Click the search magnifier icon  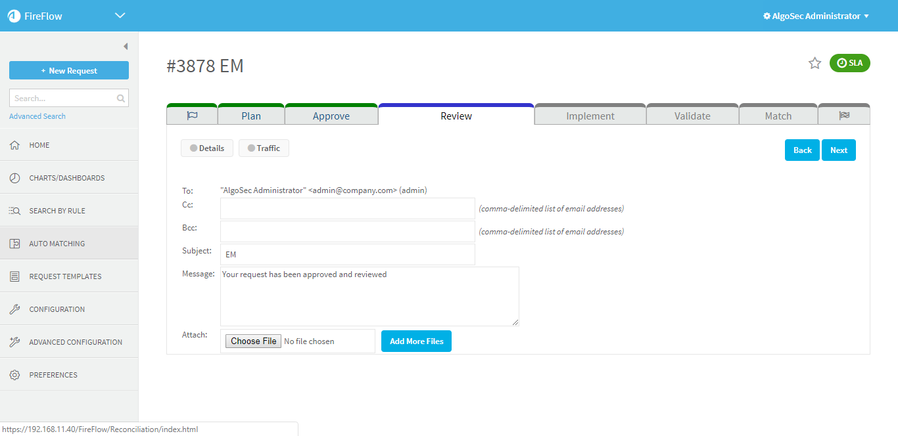120,98
